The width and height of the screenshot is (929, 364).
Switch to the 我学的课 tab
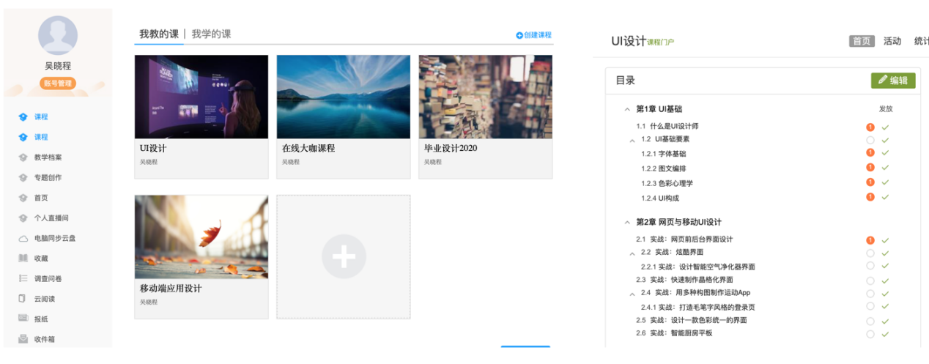point(211,34)
